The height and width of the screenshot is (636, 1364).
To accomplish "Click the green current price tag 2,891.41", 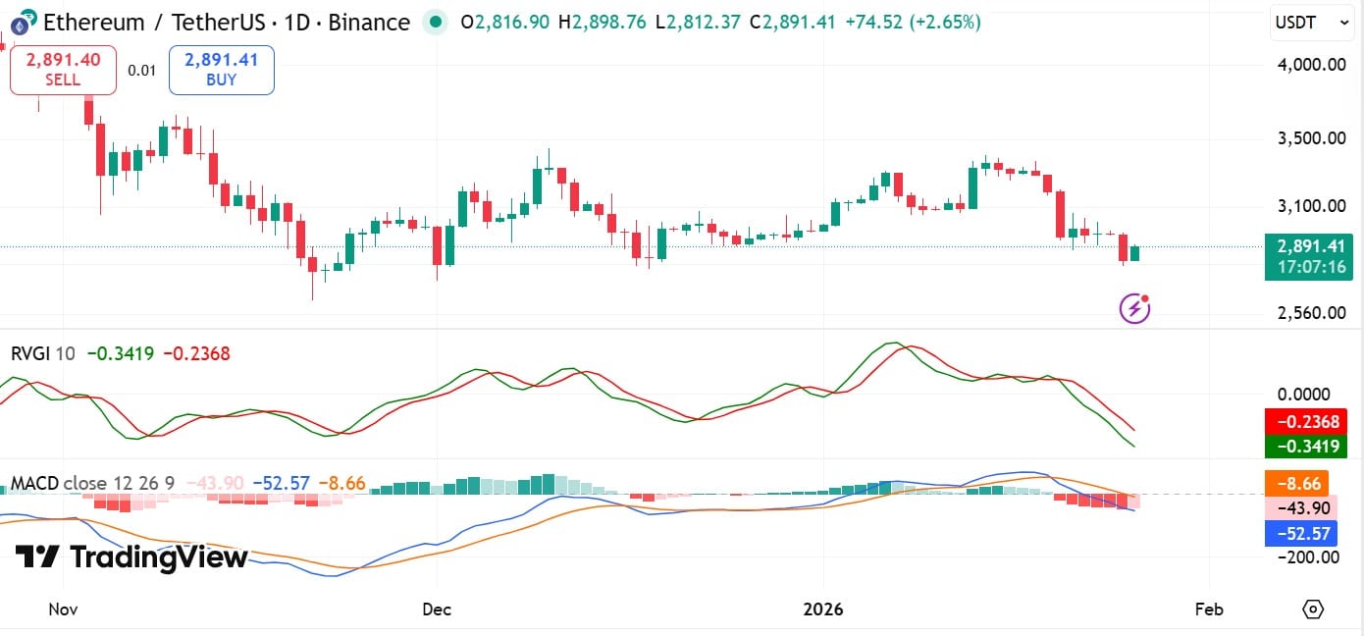I will coord(1312,243).
